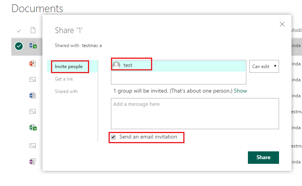Screen dimensions: 302x186
Task: Open the Can edit permission dropdown
Action: tap(264, 67)
